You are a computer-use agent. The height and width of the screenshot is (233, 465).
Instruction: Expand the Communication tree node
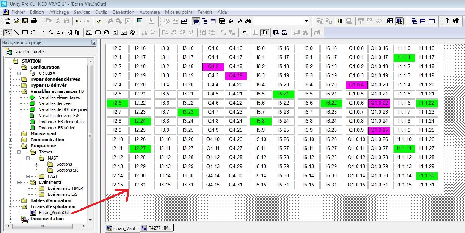[x=10, y=140]
